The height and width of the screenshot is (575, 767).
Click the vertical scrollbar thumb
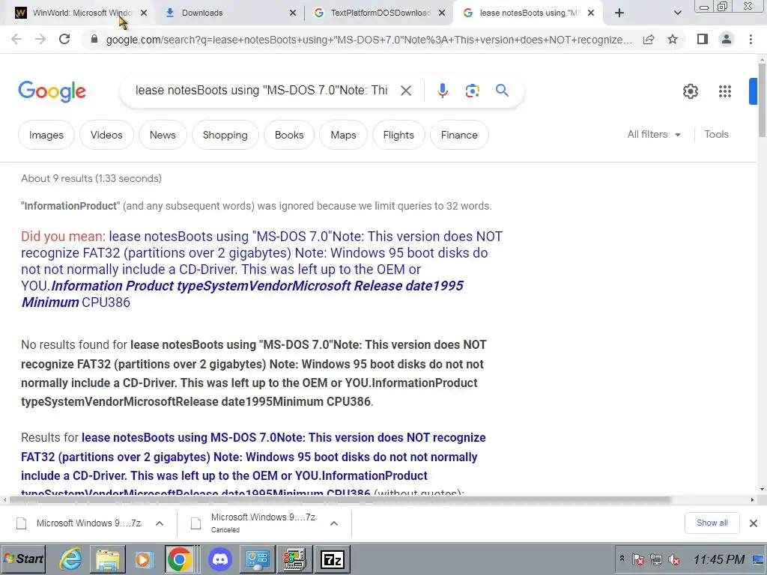762,100
